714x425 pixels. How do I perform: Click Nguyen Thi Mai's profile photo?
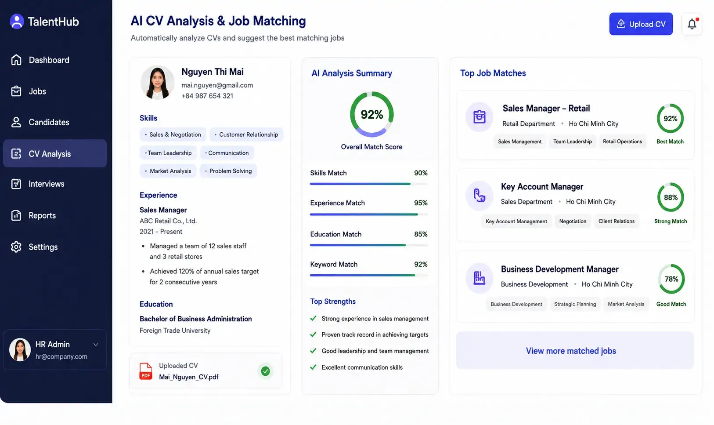coord(157,83)
